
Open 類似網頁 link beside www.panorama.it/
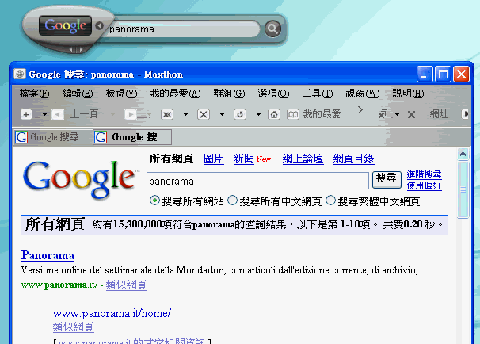pos(127,285)
